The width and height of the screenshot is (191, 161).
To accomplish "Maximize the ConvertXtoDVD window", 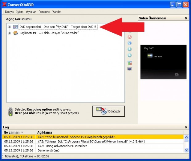I will (179, 5).
